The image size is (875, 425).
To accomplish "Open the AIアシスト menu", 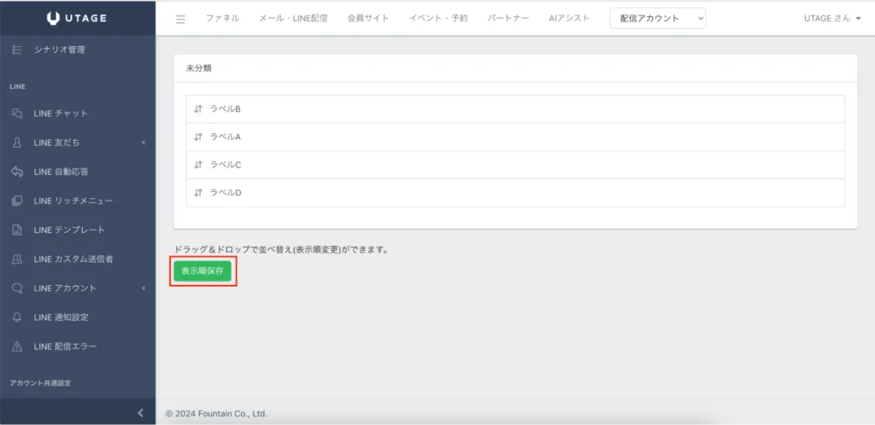I will pos(568,19).
